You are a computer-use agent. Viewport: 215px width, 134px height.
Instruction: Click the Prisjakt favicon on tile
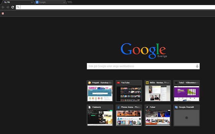(x=89, y=83)
